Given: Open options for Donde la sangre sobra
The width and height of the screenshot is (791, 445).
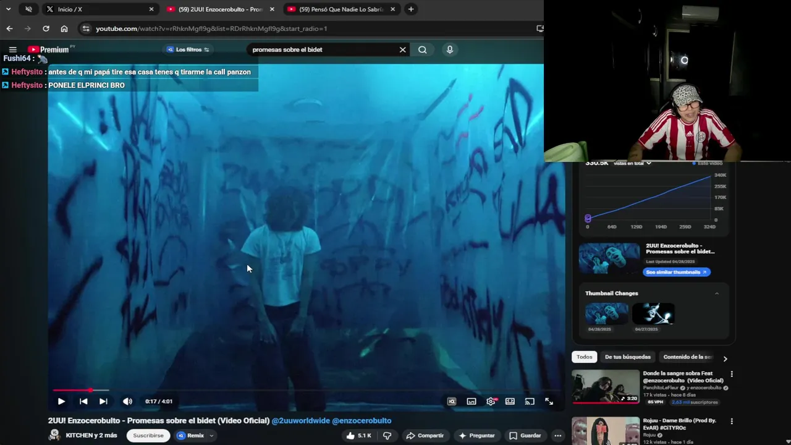Looking at the screenshot, I should (732, 374).
